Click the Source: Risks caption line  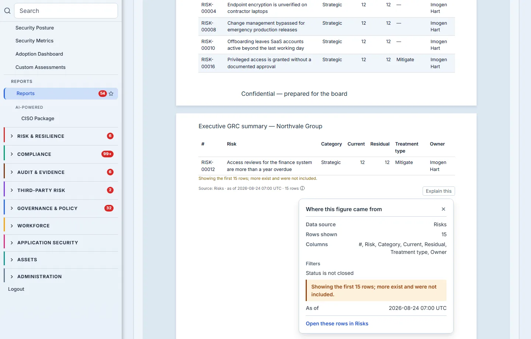249,188
